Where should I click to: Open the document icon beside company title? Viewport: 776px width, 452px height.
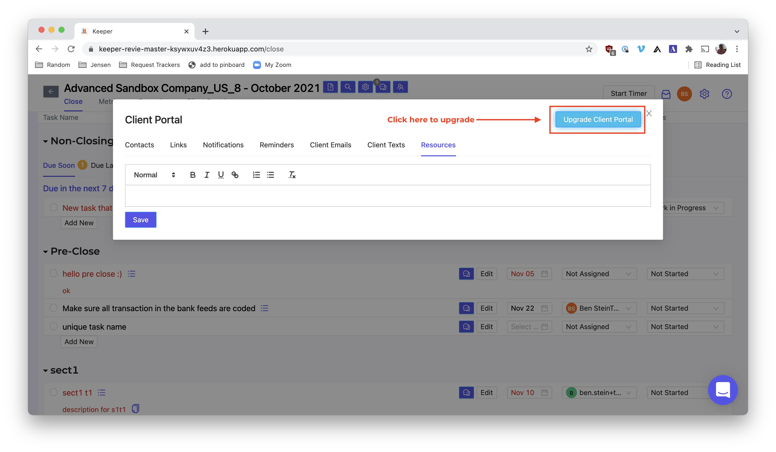(330, 87)
